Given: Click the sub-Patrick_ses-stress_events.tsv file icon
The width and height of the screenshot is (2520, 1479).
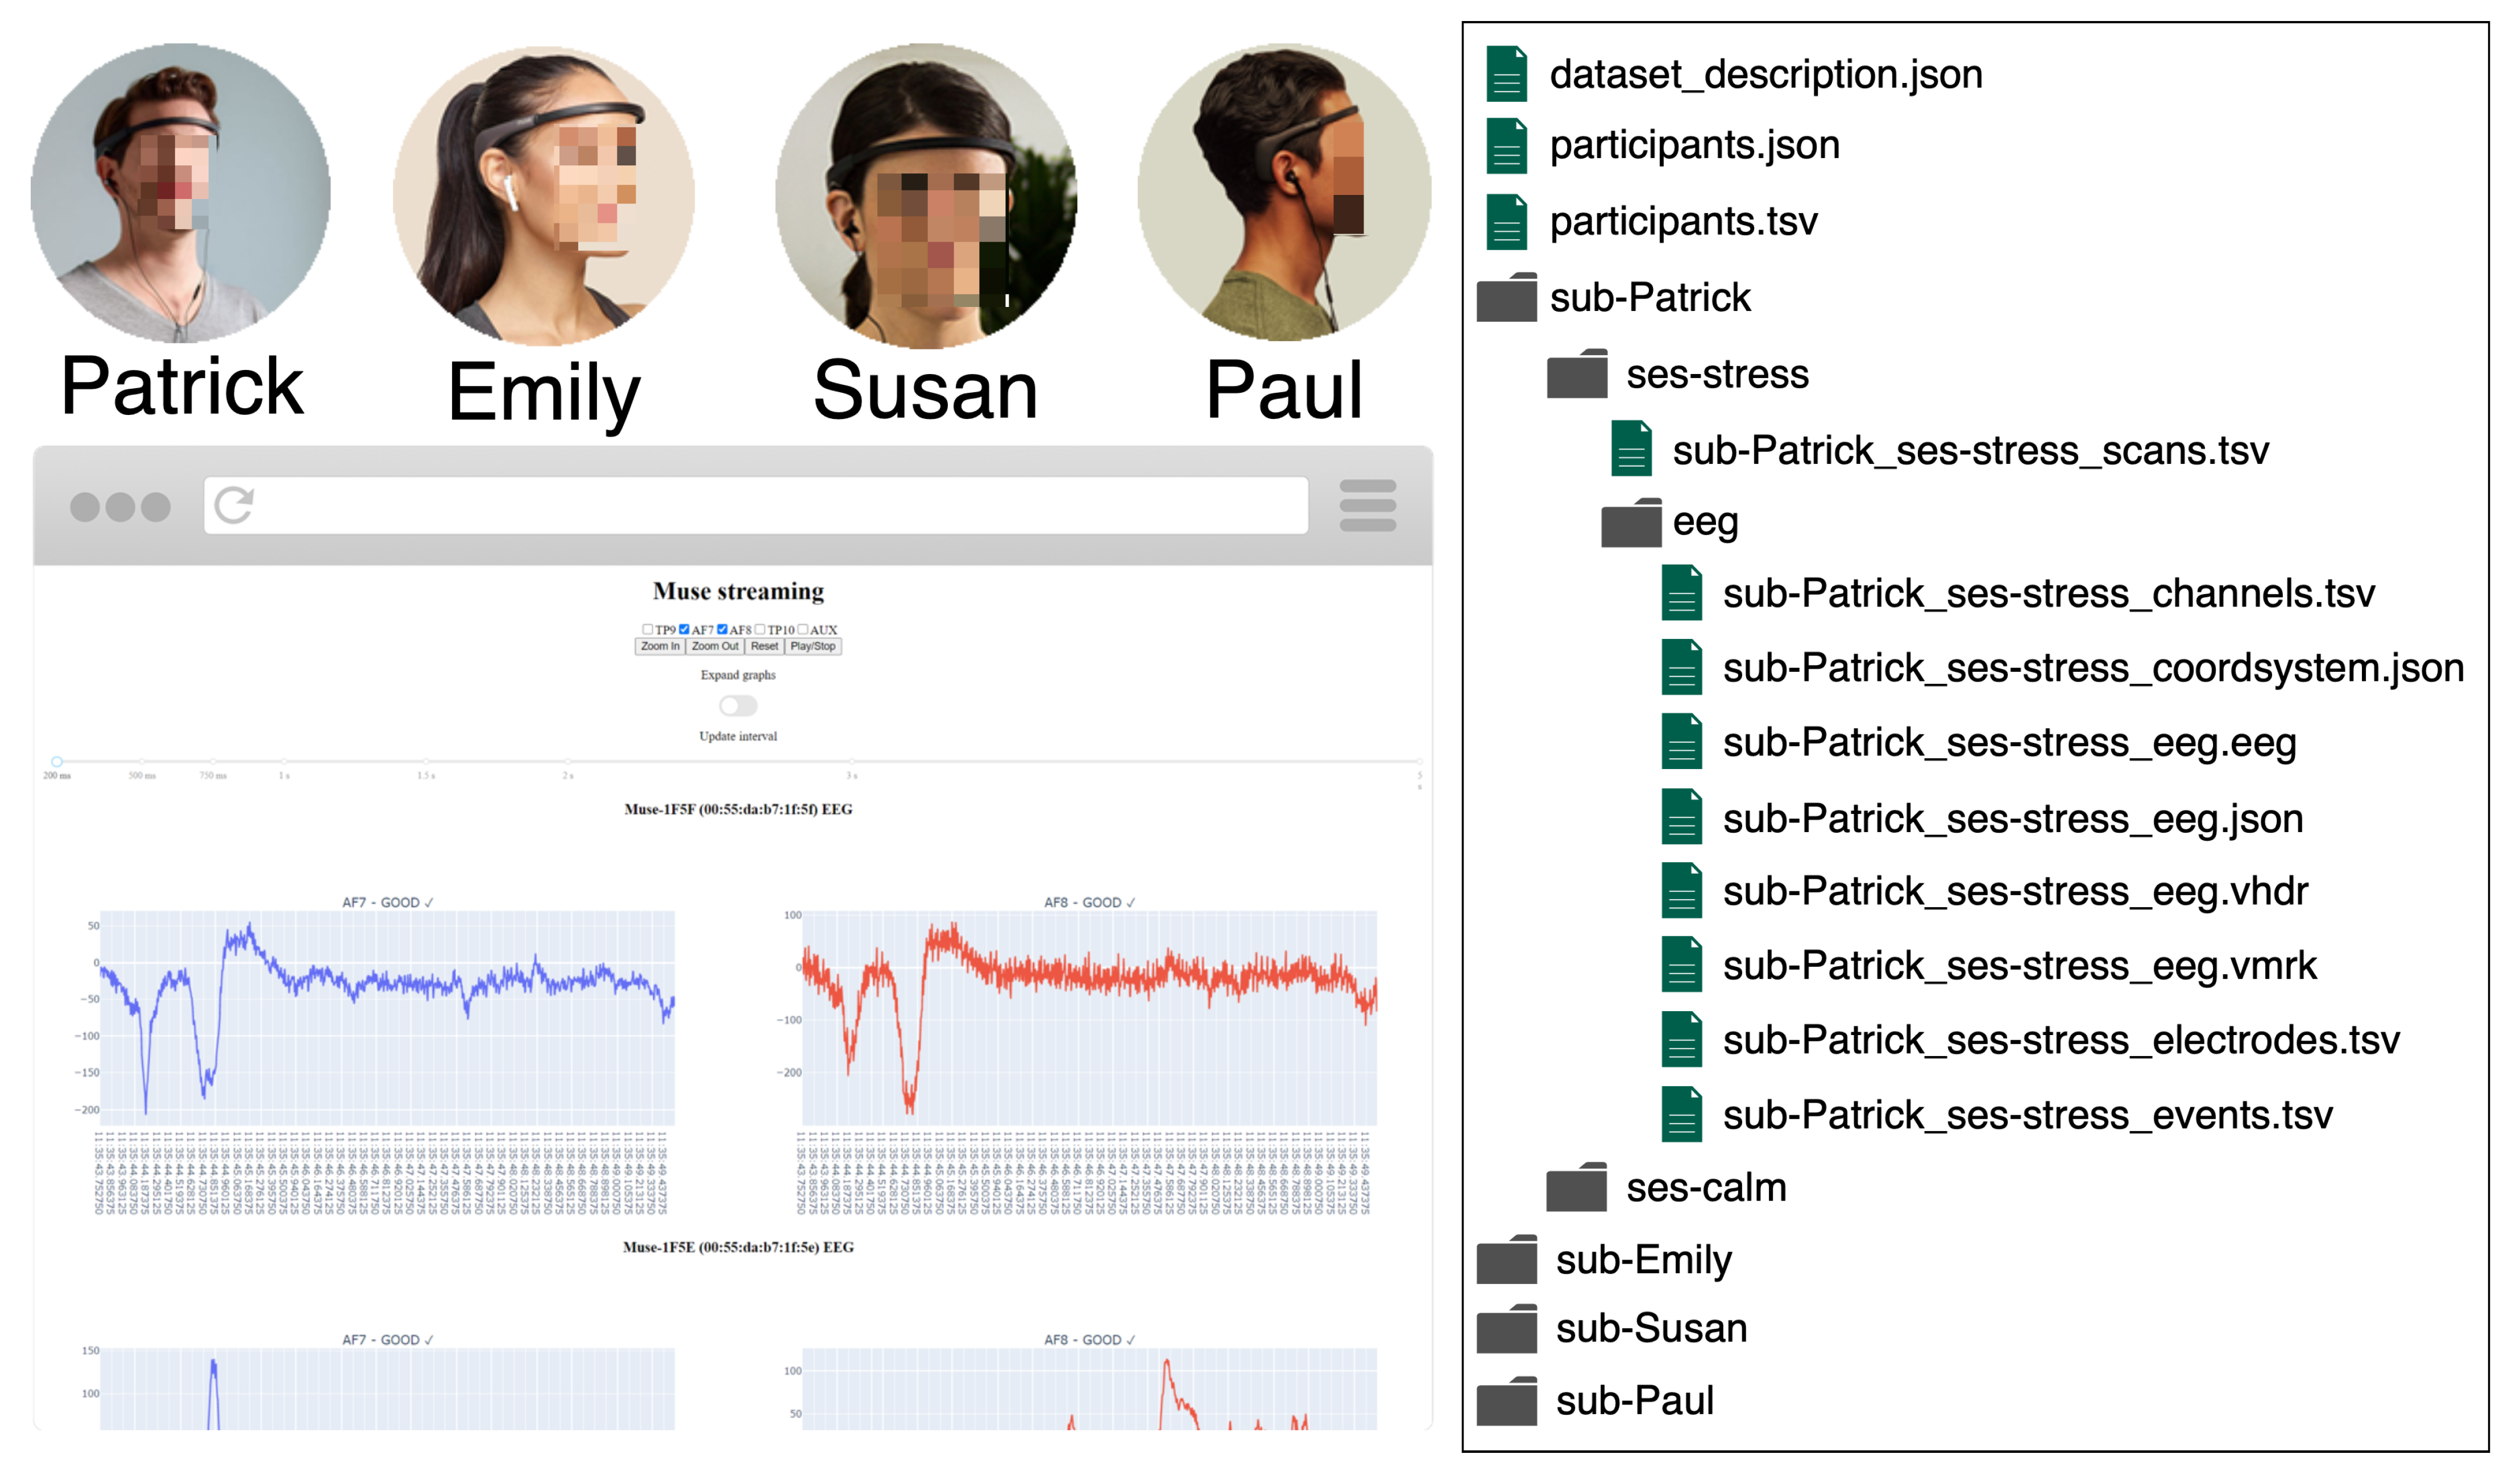Looking at the screenshot, I should coord(1681,1114).
